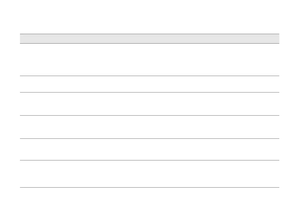This screenshot has height=213, width=299.
Task: Select the shortest empty table row
Action: pos(149,84)
